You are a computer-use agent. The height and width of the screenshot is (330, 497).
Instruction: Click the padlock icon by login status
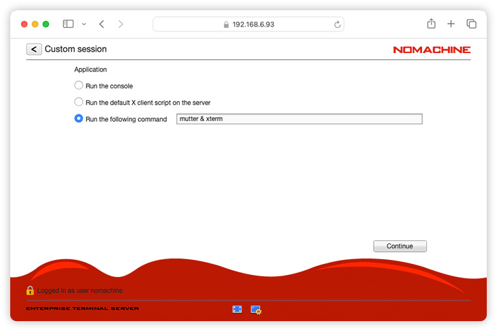pos(30,291)
